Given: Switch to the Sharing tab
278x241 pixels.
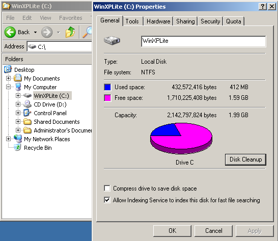Looking at the screenshot, I should coord(185,21).
